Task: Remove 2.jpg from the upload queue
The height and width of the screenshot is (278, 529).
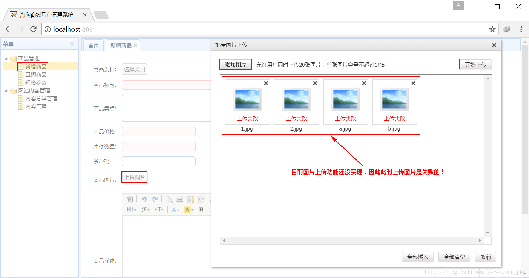Action: tap(315, 83)
